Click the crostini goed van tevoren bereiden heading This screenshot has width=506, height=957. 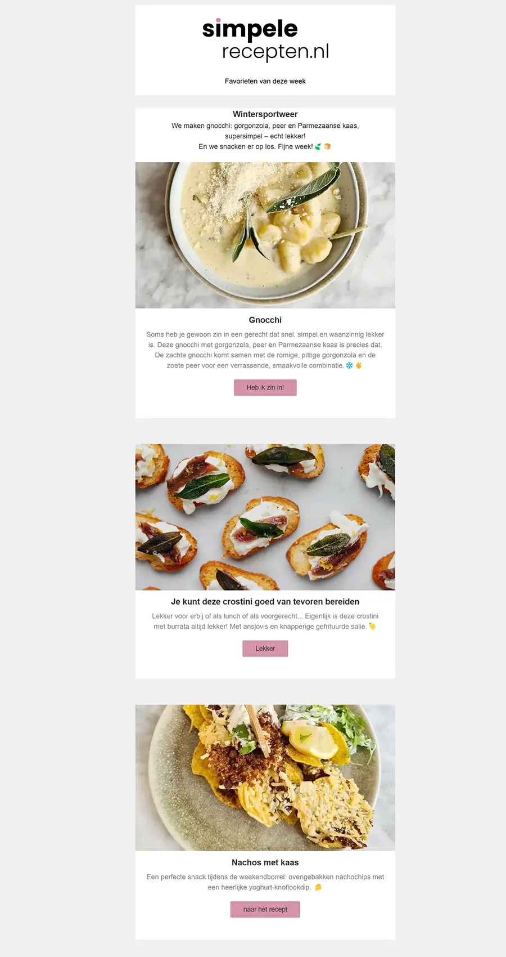(265, 602)
